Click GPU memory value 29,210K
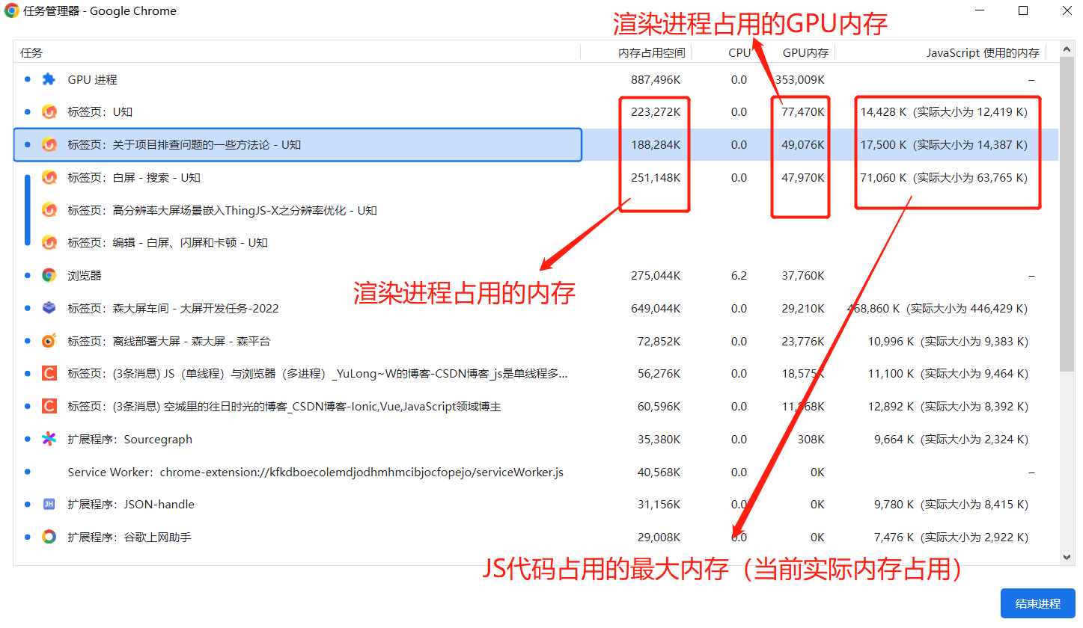This screenshot has width=1083, height=628. tap(803, 308)
